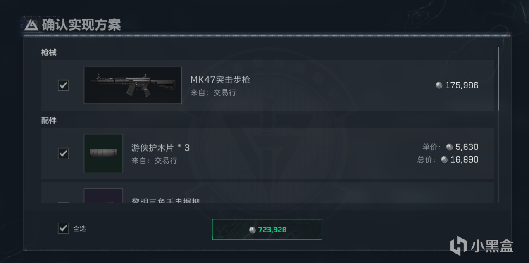Viewport: 529px width, 263px height.
Task: Click the coin icon inside the total price button
Action: coord(253,230)
